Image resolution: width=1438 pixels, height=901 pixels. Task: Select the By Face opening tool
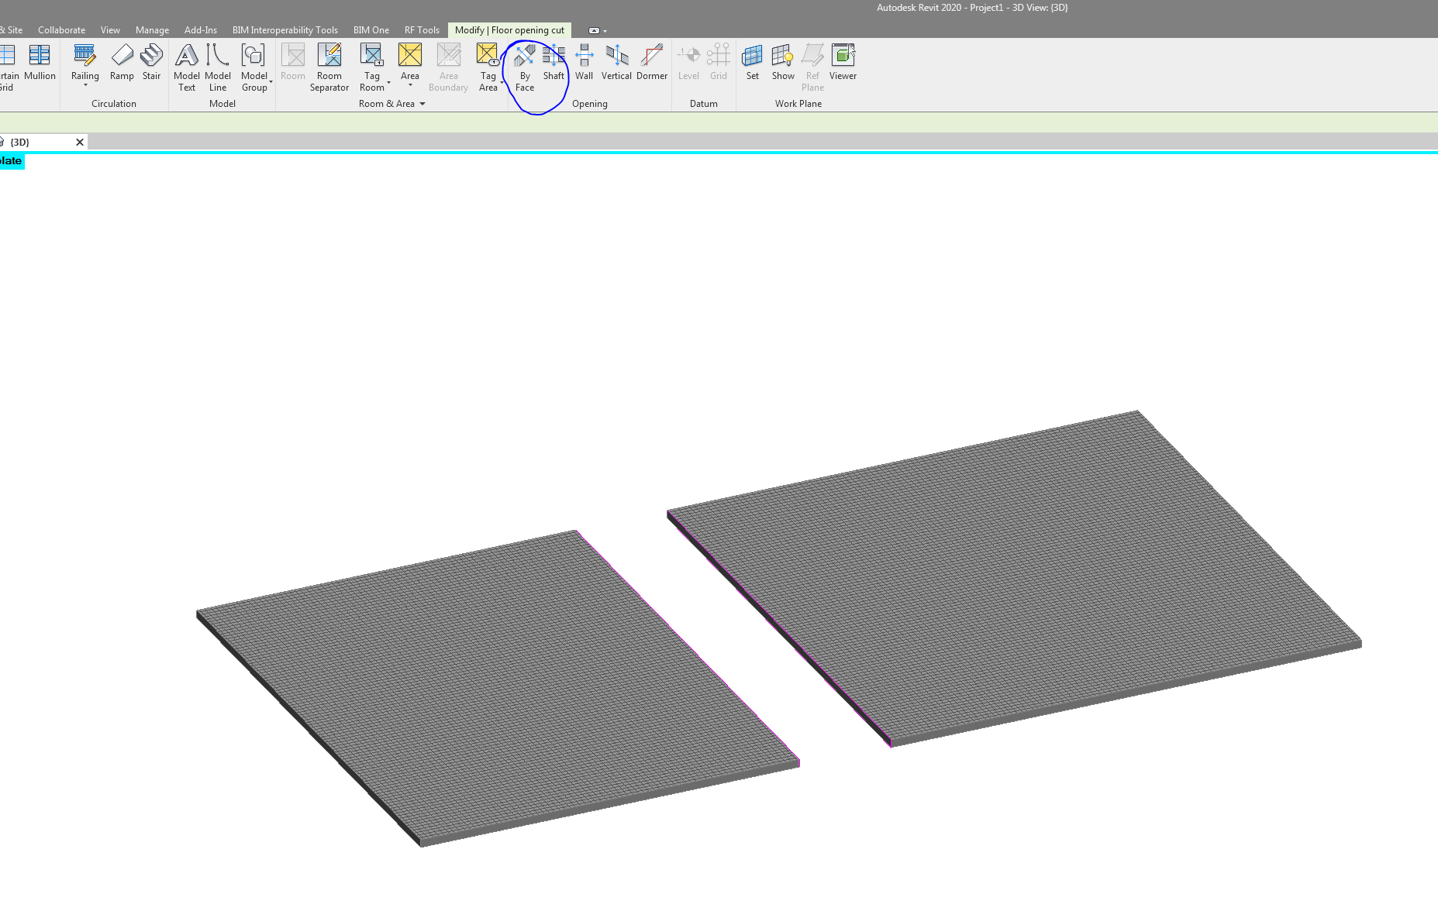(x=524, y=68)
